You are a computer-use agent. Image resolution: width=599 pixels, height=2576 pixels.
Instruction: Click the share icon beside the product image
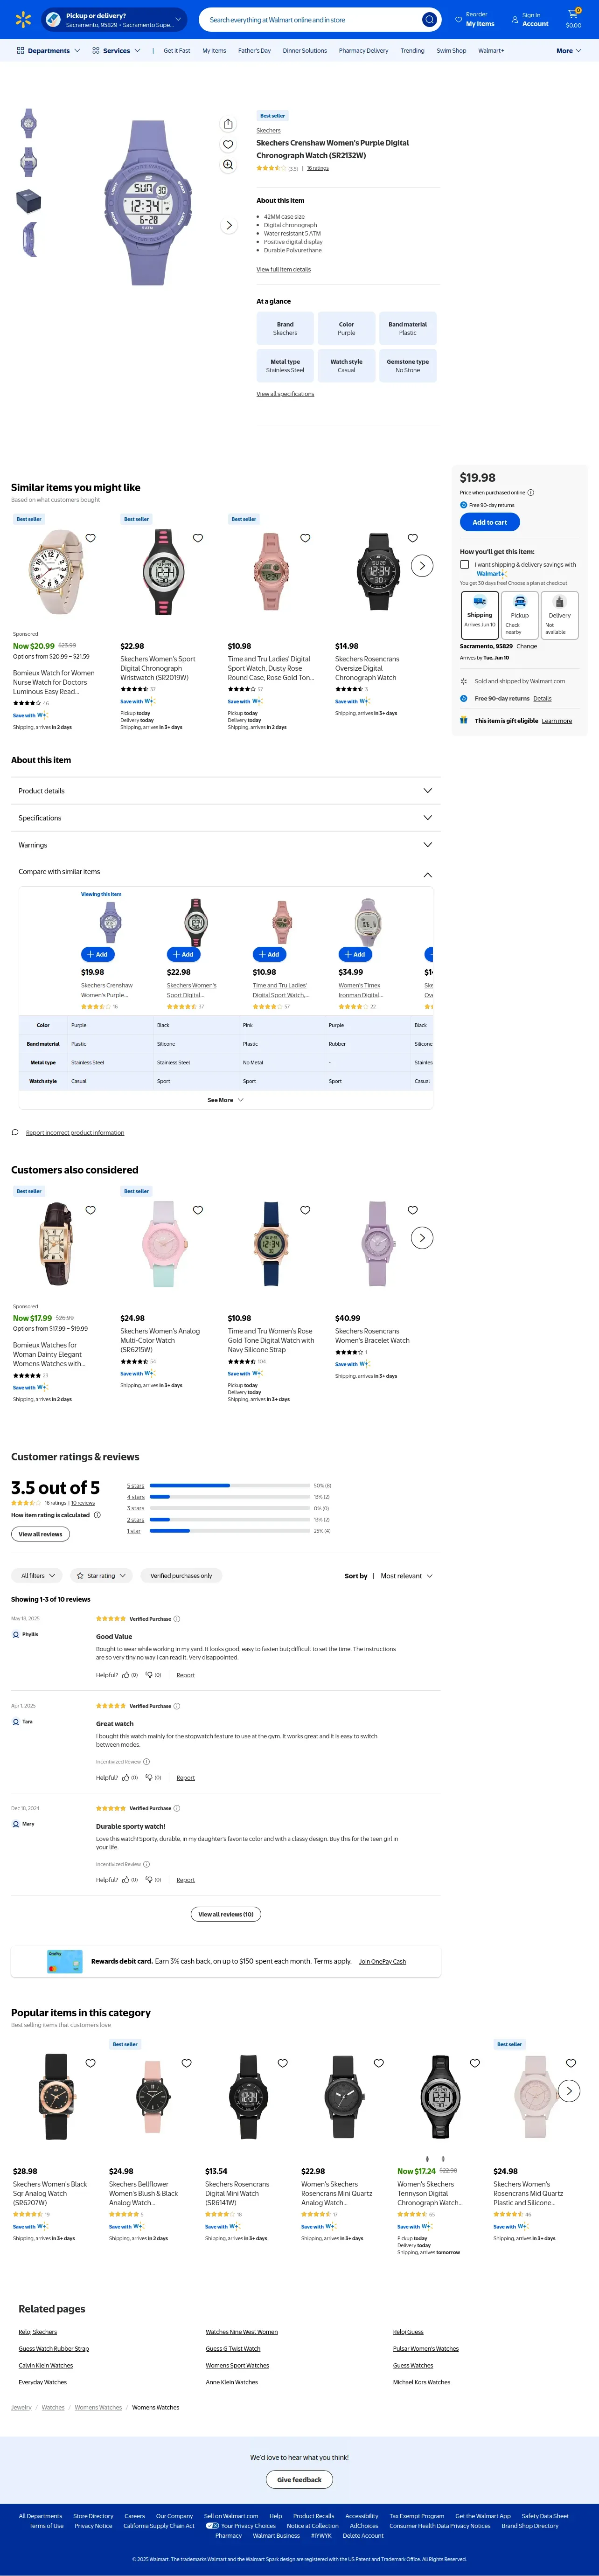click(x=228, y=124)
